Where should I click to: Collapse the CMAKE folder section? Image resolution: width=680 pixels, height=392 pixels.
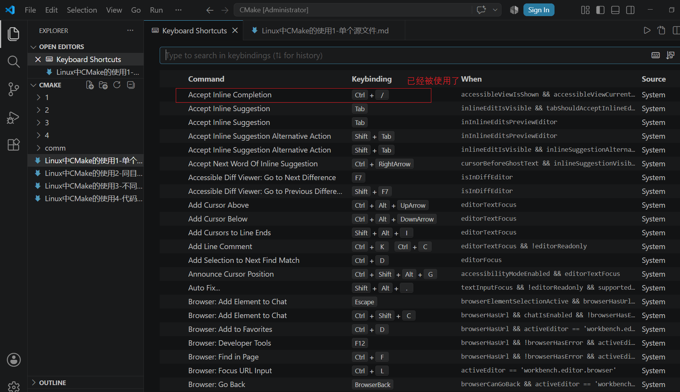(x=50, y=85)
